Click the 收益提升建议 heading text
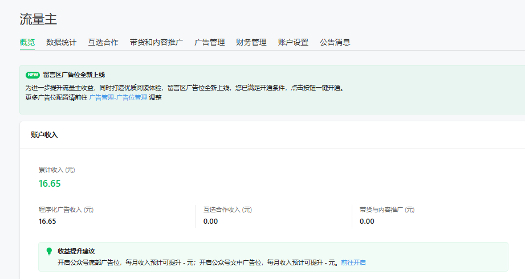 [76, 251]
